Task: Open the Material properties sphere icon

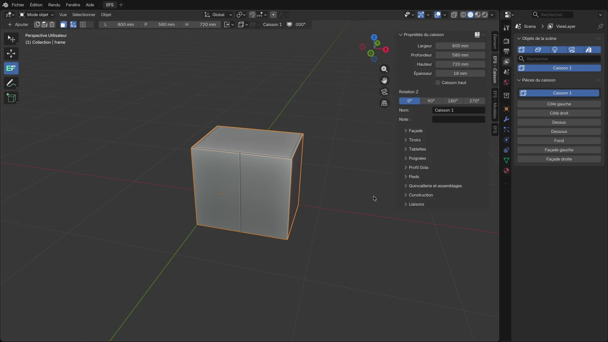Action: coord(506,171)
